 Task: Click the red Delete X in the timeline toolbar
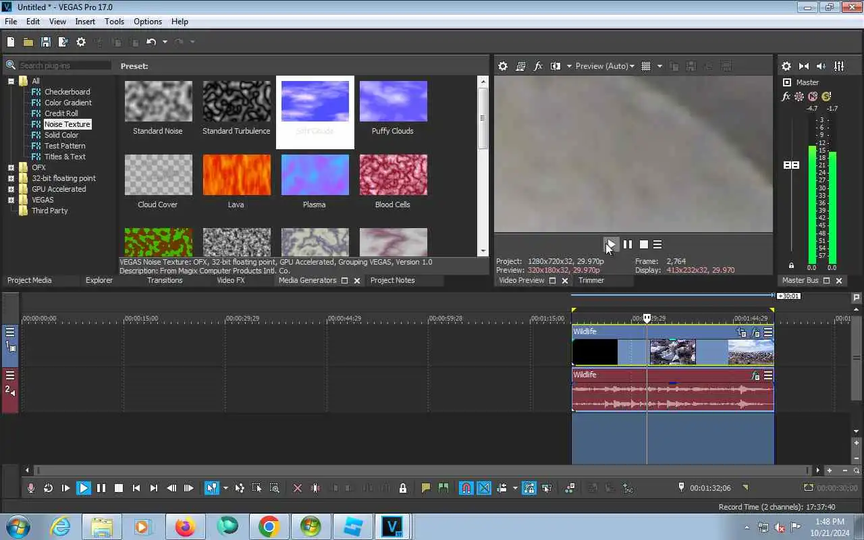click(298, 488)
